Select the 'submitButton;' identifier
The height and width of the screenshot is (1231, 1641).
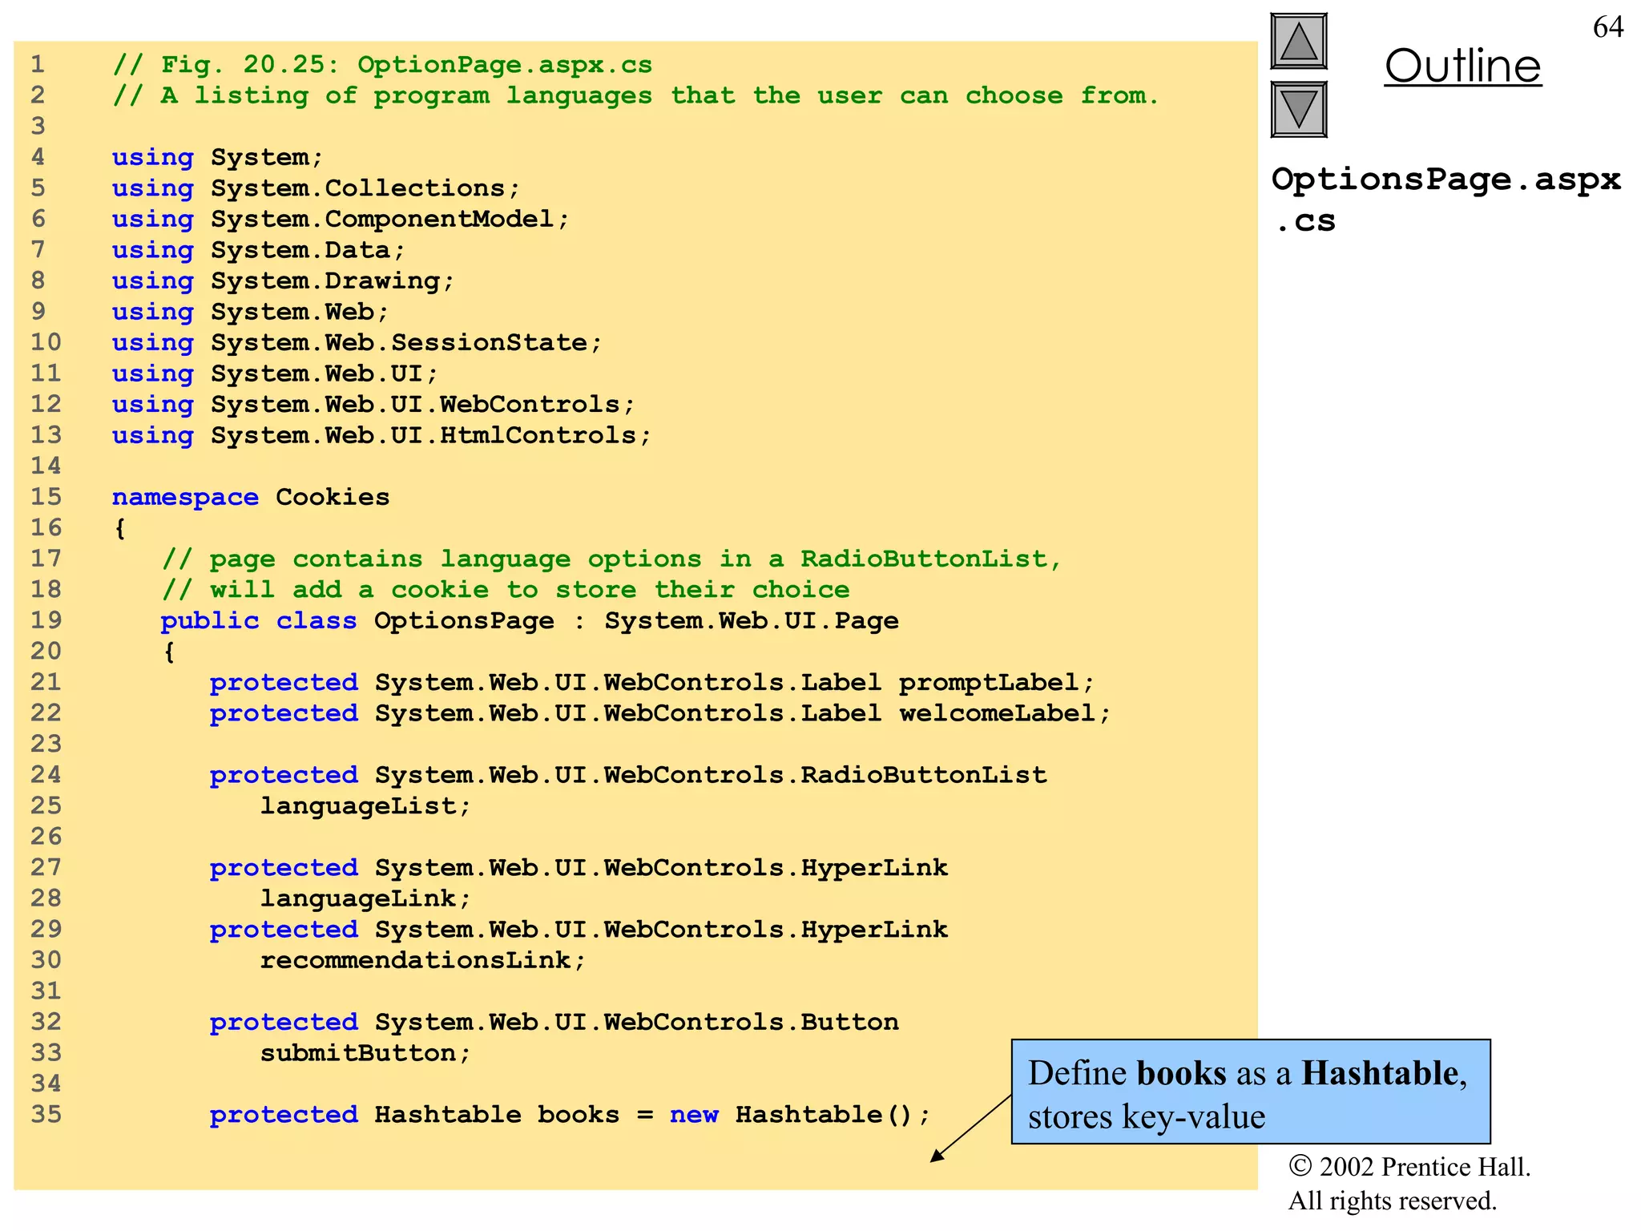click(365, 1052)
